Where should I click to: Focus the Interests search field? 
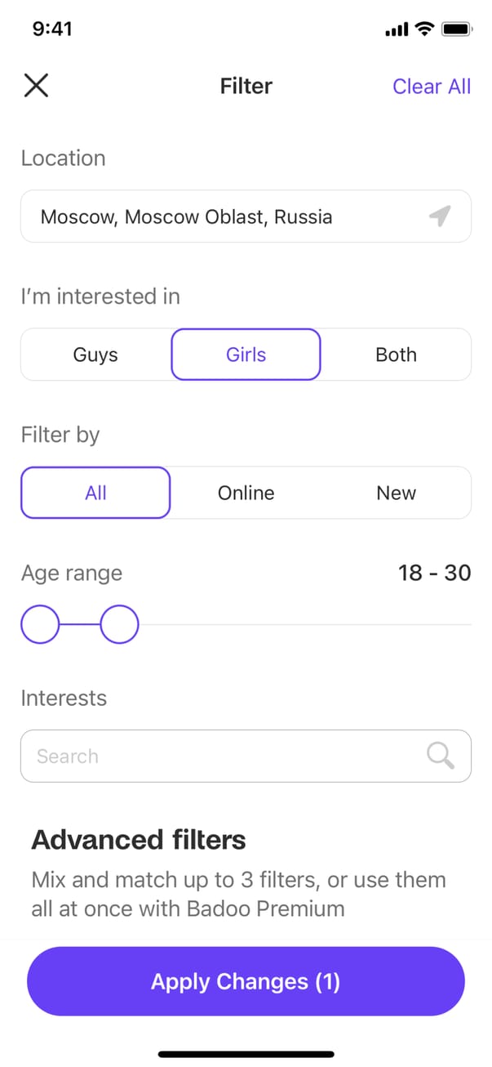220,756
